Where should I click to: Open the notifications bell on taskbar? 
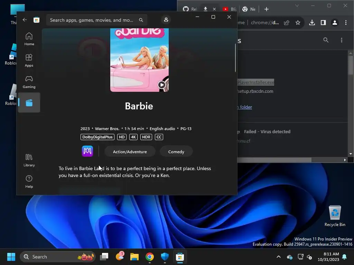[x=345, y=257]
